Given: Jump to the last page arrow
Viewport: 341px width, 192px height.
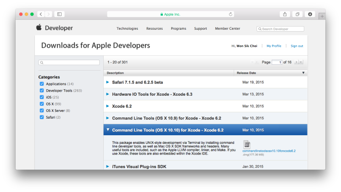Looking at the screenshot, I should coord(301,62).
